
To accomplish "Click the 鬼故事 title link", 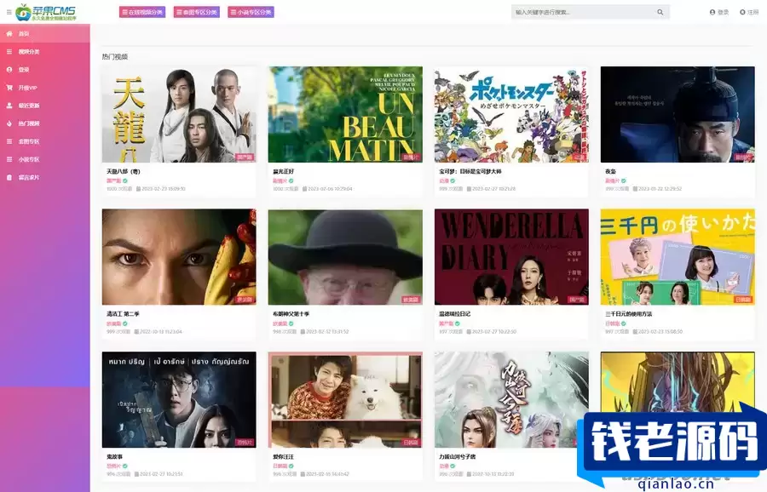I will [x=114, y=457].
